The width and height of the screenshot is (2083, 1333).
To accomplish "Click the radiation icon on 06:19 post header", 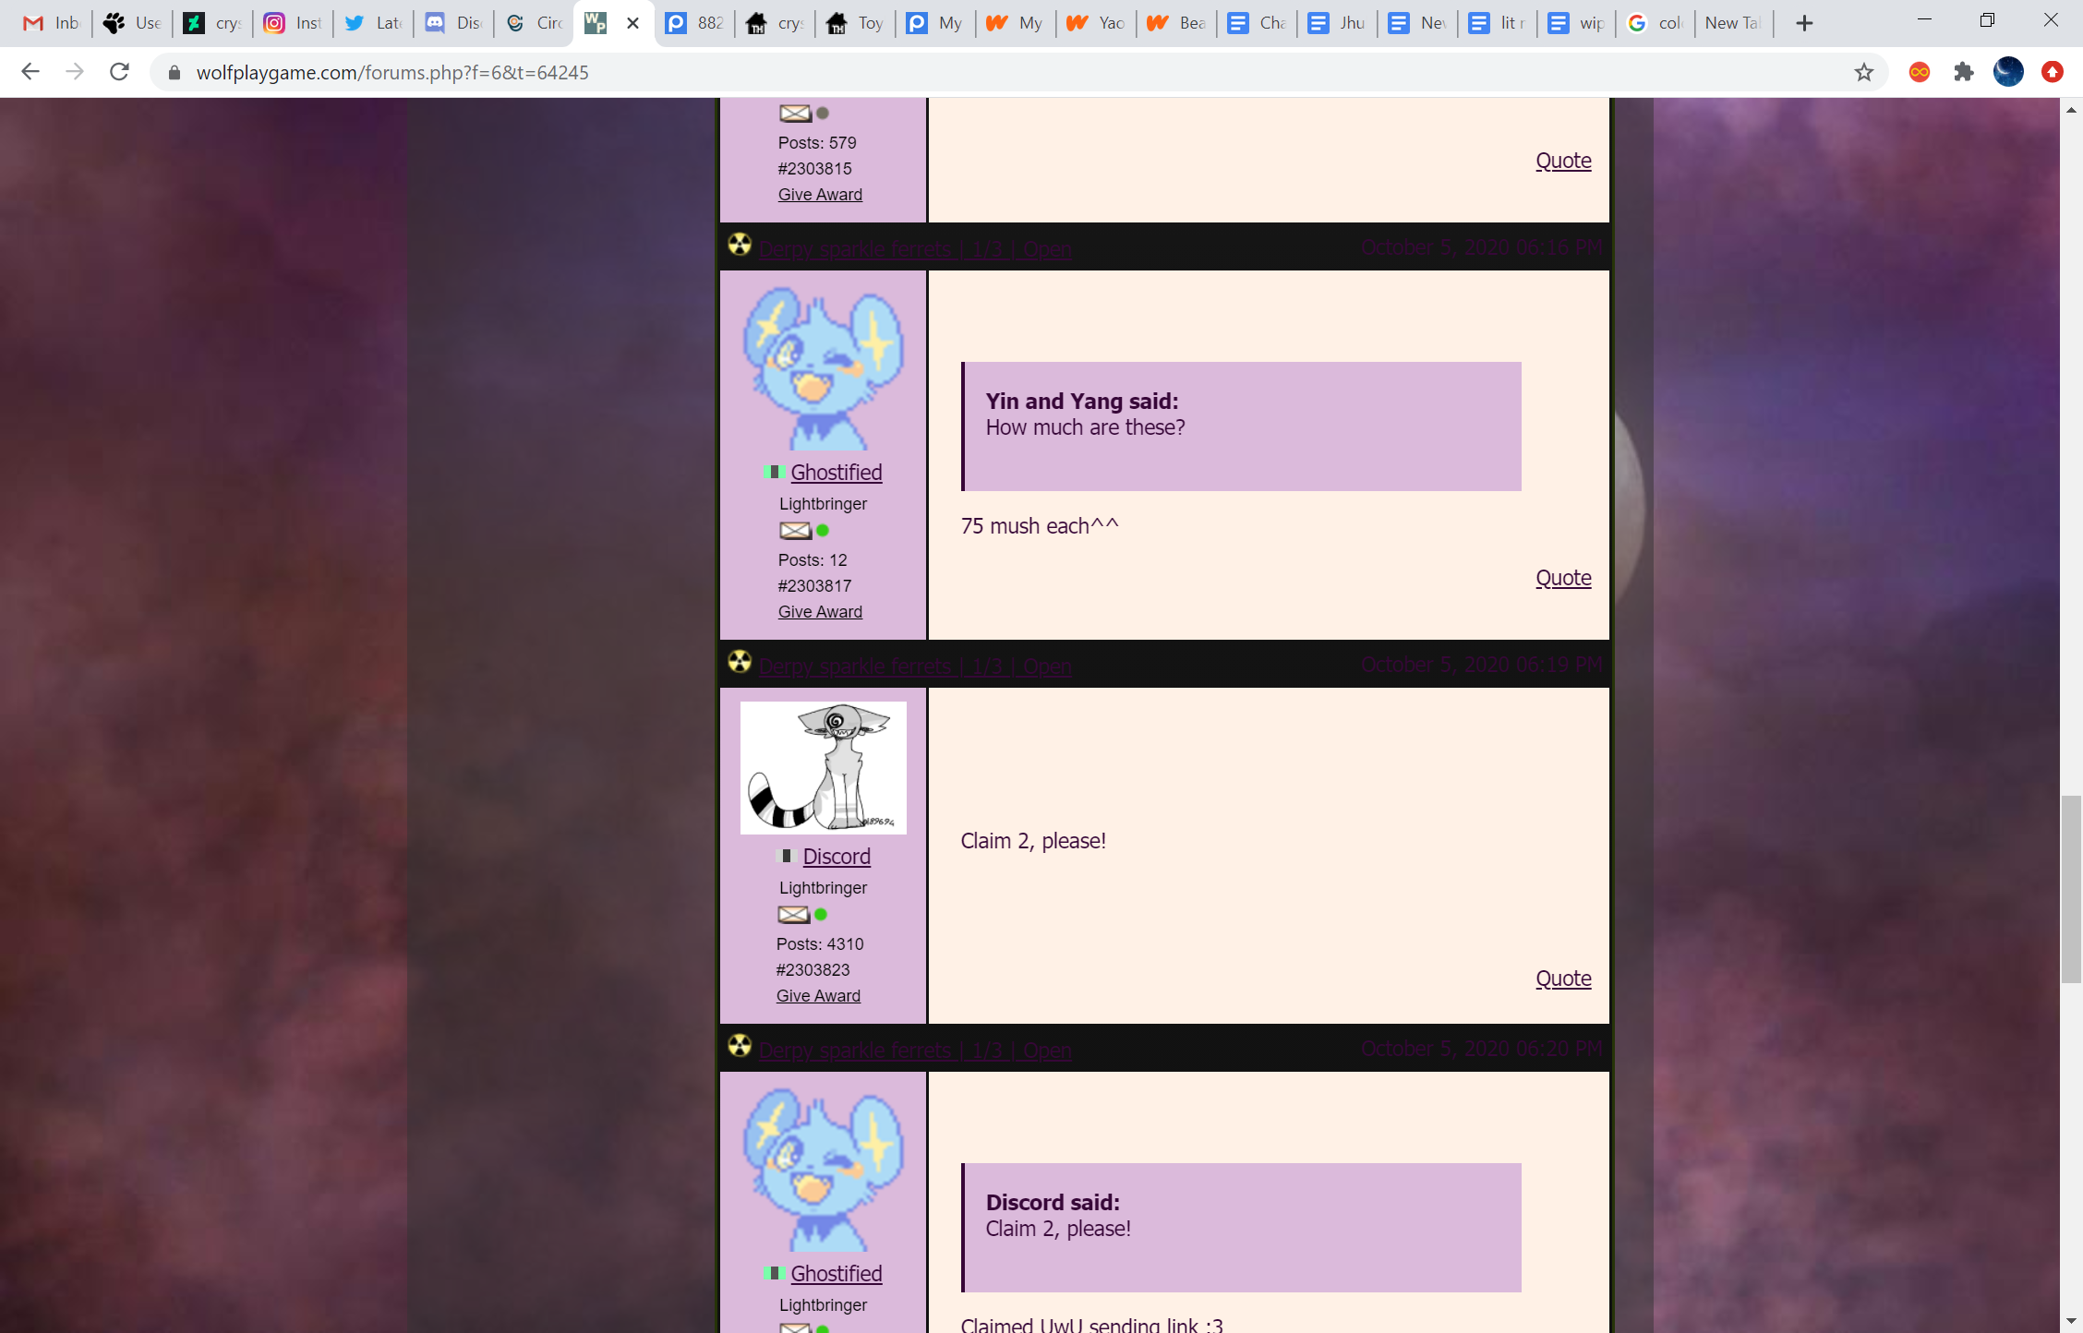I will (740, 662).
